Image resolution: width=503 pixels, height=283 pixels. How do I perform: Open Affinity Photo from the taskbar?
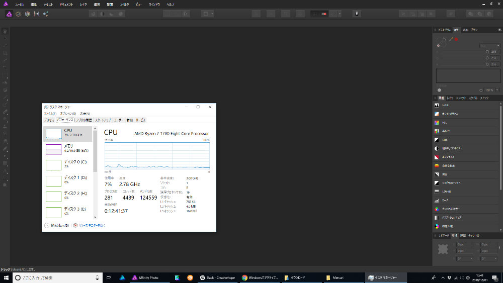click(145, 277)
